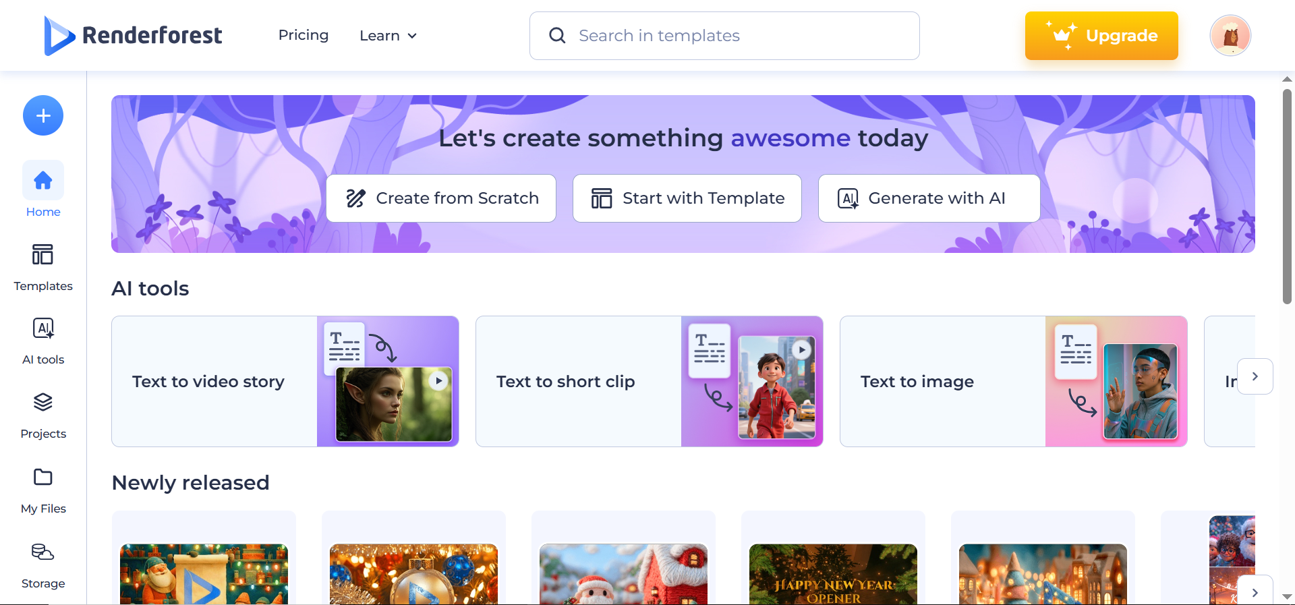
Task: Expand the Learn dropdown menu
Action: 388,36
